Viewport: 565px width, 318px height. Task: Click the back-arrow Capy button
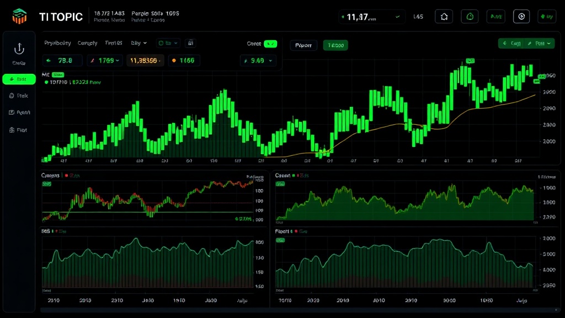click(x=511, y=43)
